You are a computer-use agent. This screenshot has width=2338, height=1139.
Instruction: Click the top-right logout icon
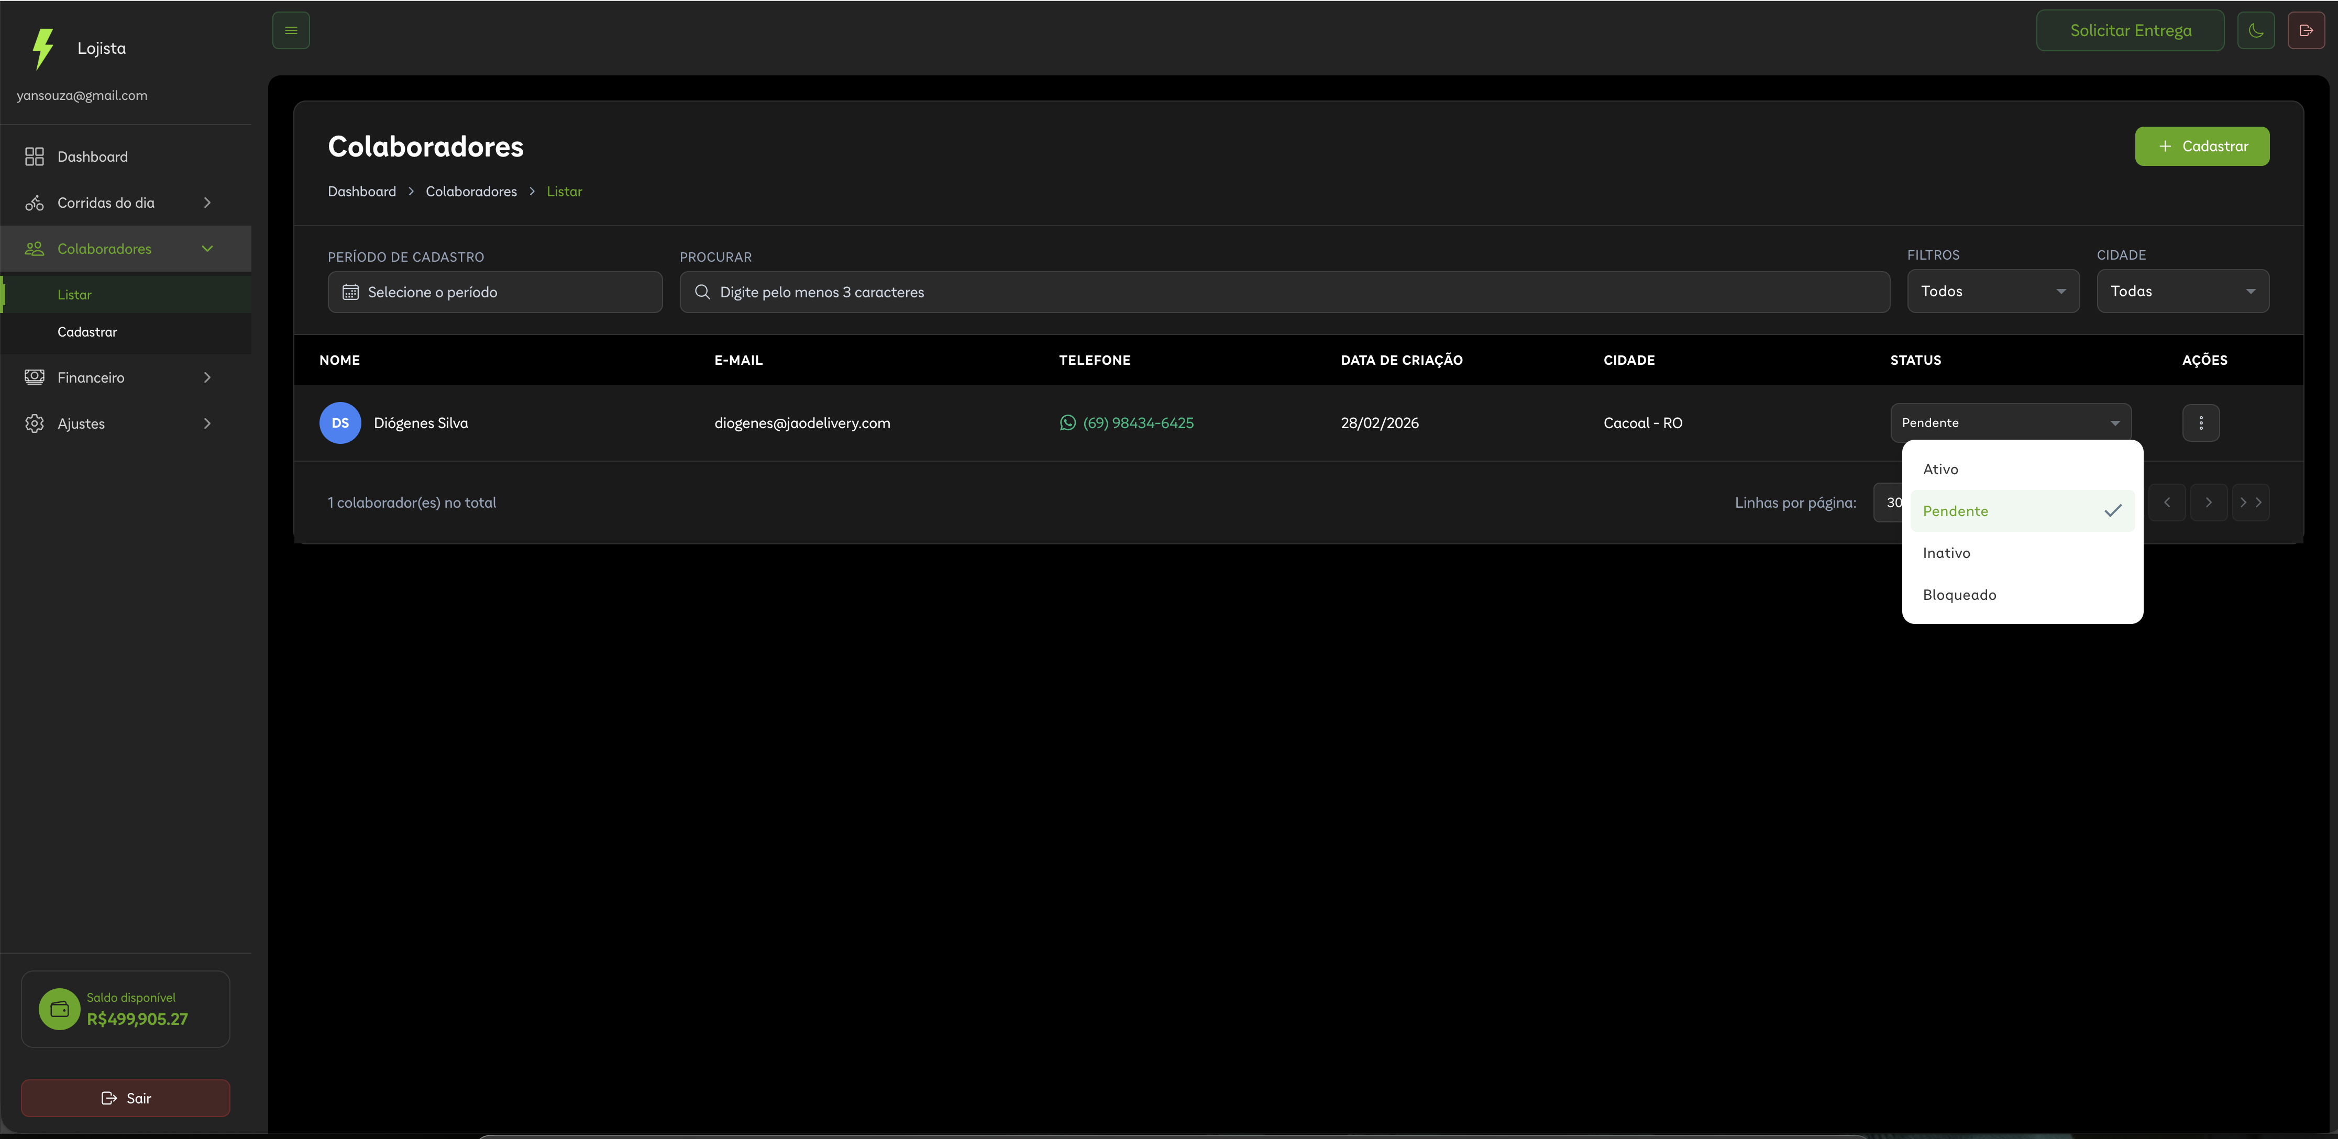tap(2306, 30)
